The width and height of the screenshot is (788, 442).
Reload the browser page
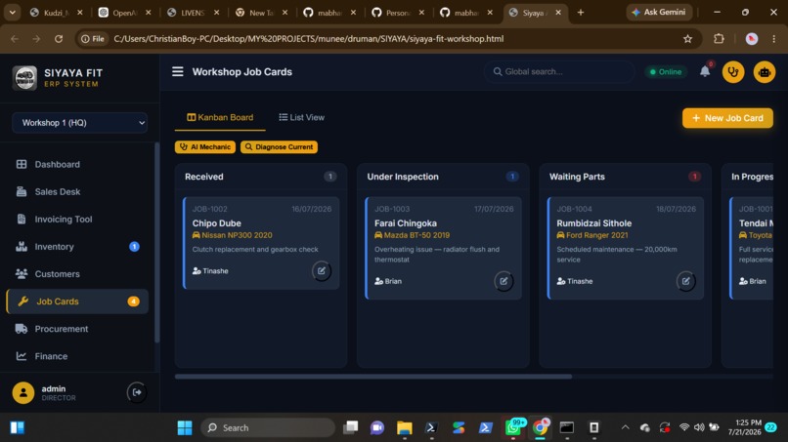pos(59,39)
